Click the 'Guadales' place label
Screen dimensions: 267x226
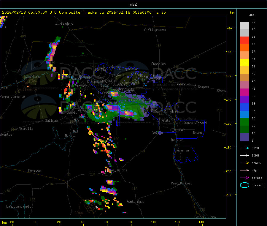pyautogui.click(x=158, y=64)
